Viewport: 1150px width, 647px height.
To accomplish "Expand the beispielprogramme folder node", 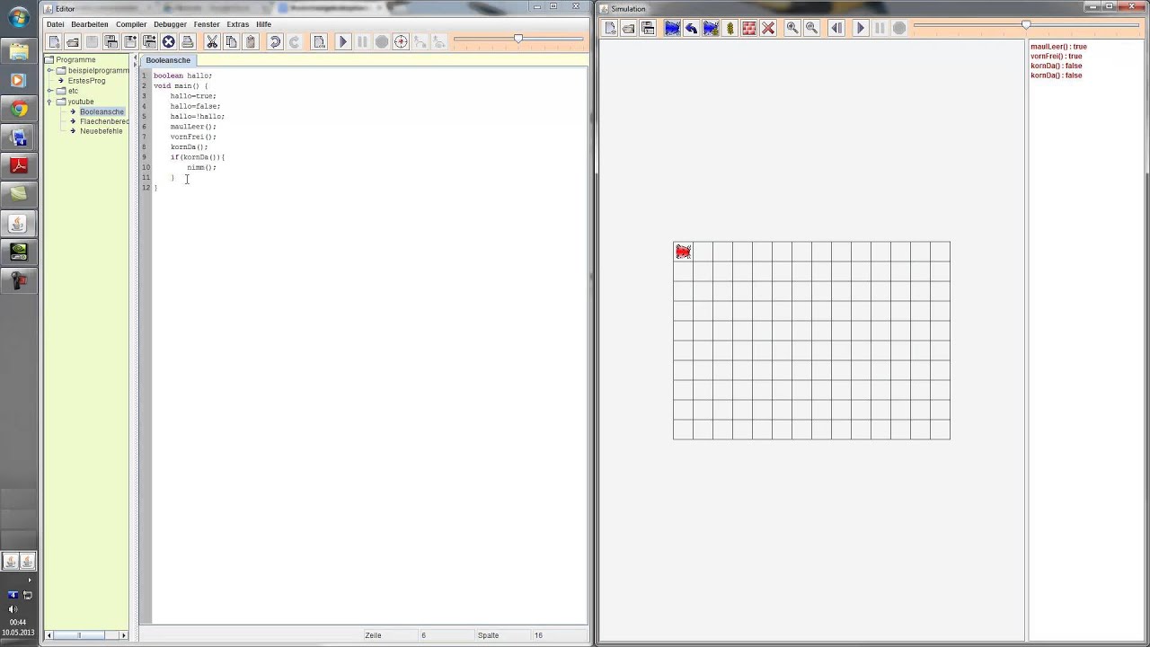I will coord(51,70).
